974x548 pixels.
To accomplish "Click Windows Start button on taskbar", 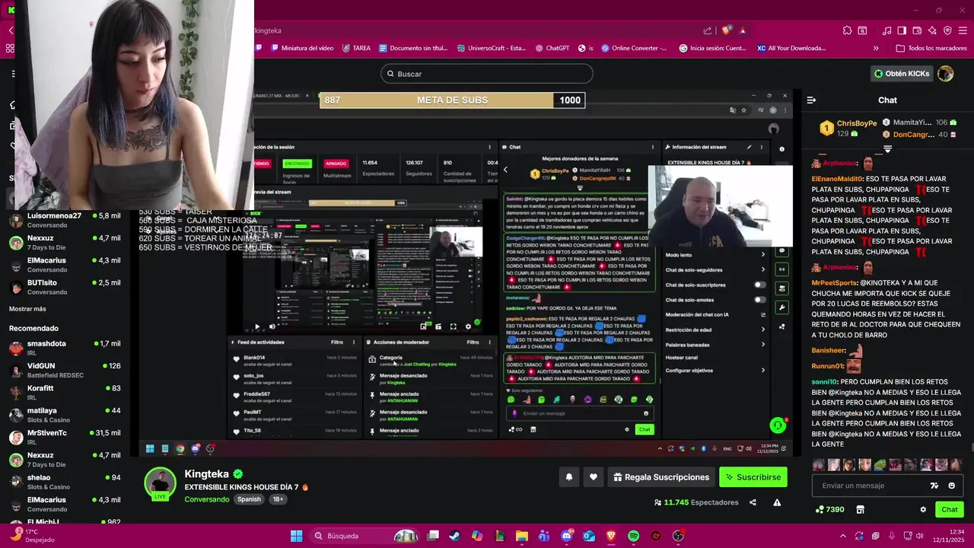I will 296,536.
